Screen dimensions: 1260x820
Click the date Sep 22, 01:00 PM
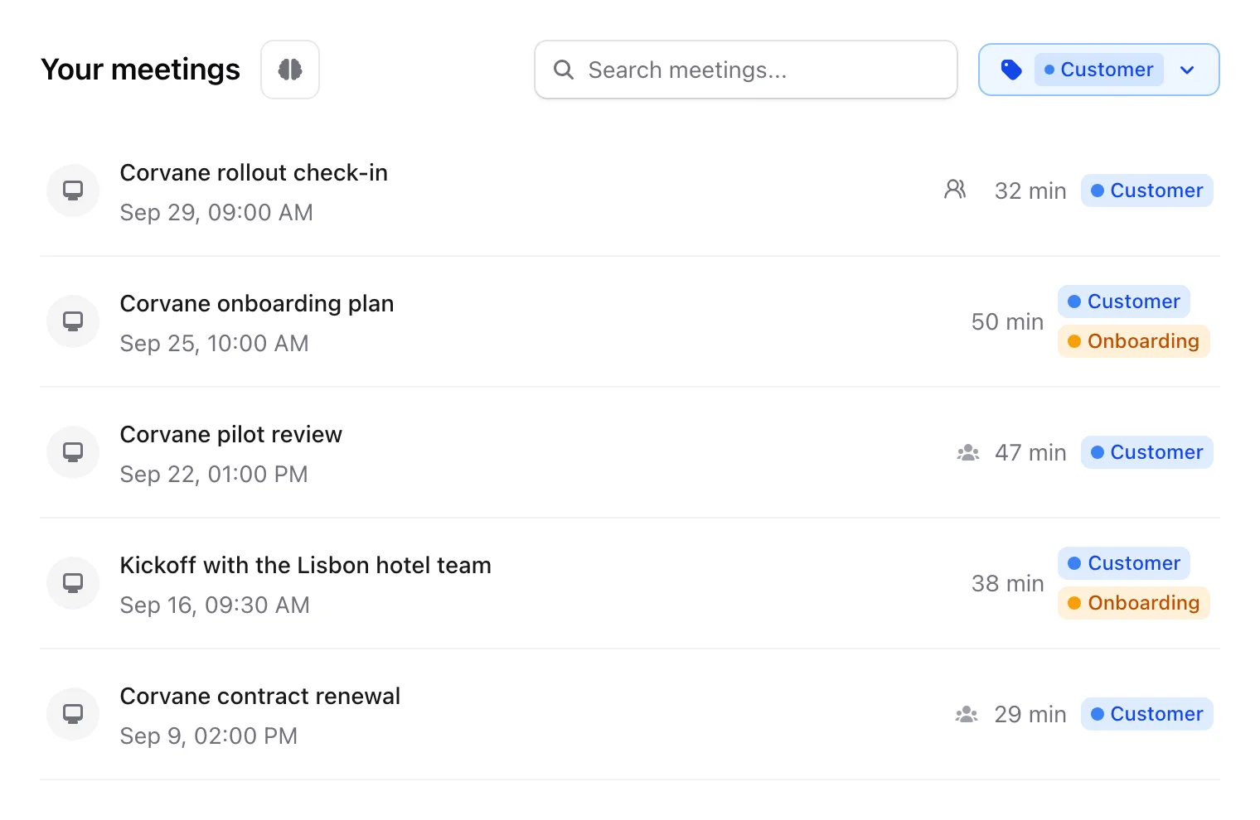(x=214, y=475)
